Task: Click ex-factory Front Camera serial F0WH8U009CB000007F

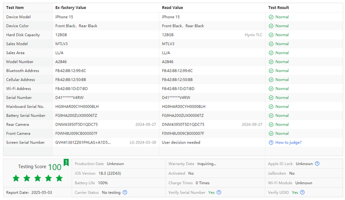Action: pyautogui.click(x=76, y=133)
